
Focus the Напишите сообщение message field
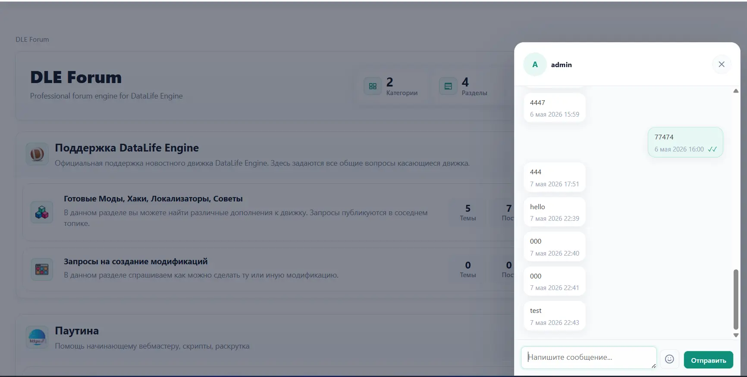pyautogui.click(x=589, y=358)
